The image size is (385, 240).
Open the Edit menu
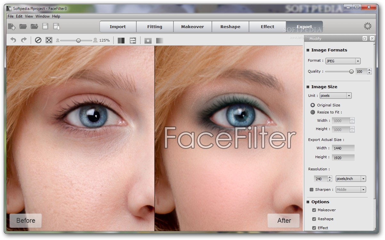[19, 16]
